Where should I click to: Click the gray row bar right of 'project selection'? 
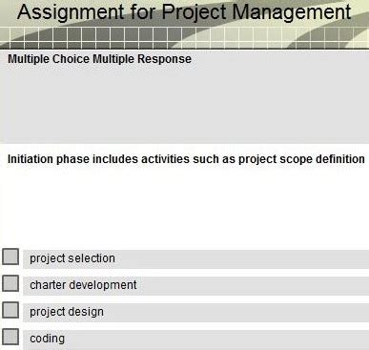(x=243, y=259)
